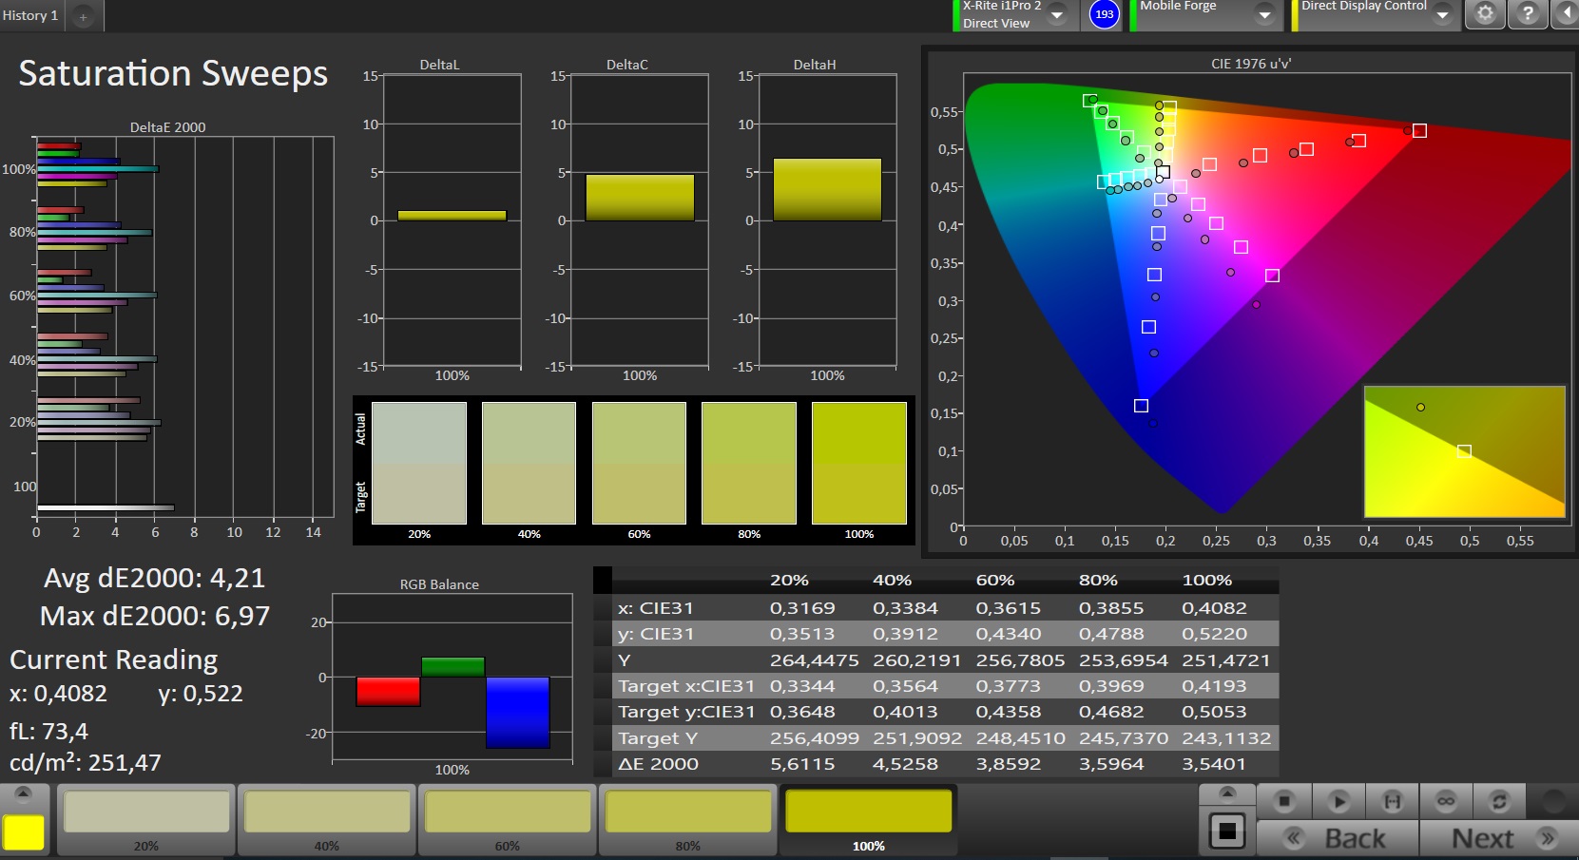The height and width of the screenshot is (860, 1579).
Task: Click Target Y value 248,4510
Action: [x=1020, y=738]
